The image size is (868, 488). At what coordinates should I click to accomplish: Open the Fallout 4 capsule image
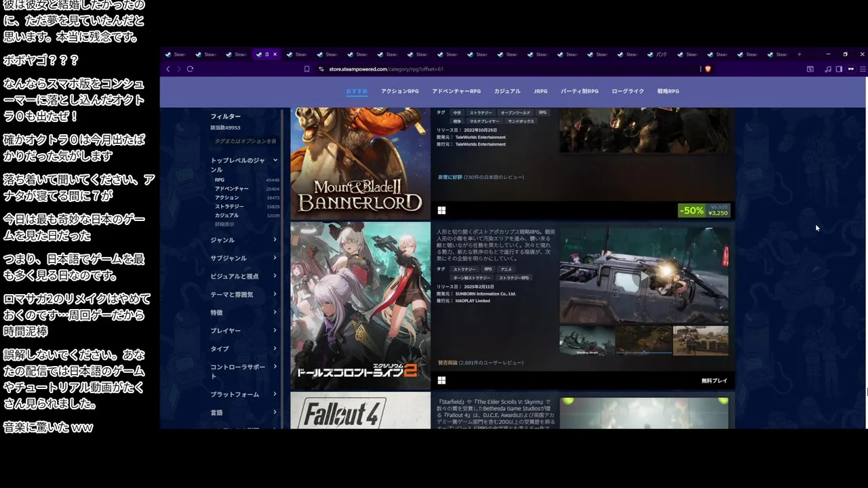(x=360, y=411)
